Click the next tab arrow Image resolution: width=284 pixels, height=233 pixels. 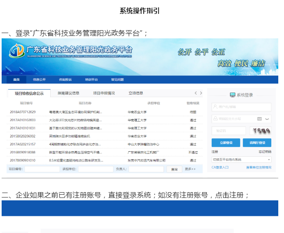point(201,93)
